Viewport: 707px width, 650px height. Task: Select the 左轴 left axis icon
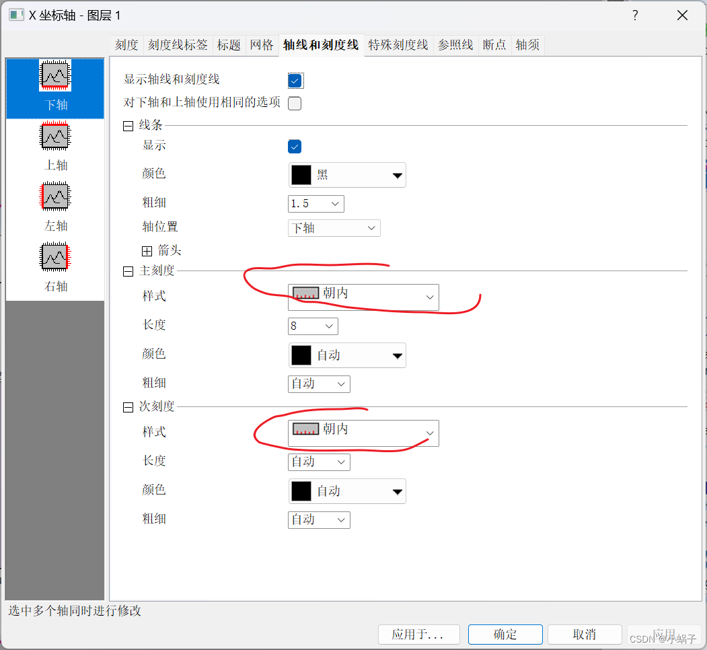tap(55, 196)
